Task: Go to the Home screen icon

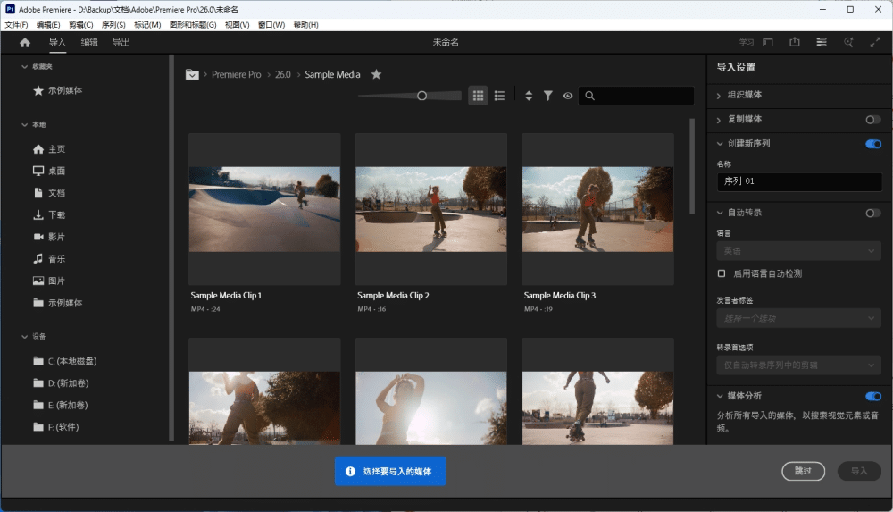Action: [24, 43]
